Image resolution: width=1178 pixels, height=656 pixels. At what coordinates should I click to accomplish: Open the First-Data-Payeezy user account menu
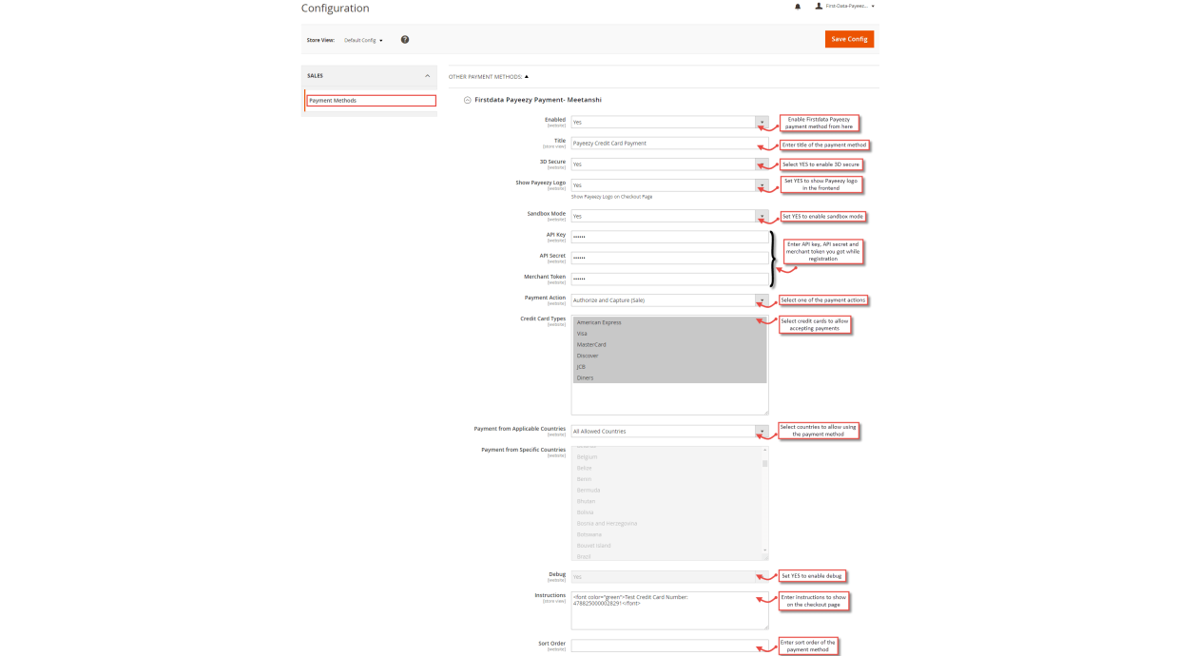pyautogui.click(x=845, y=7)
